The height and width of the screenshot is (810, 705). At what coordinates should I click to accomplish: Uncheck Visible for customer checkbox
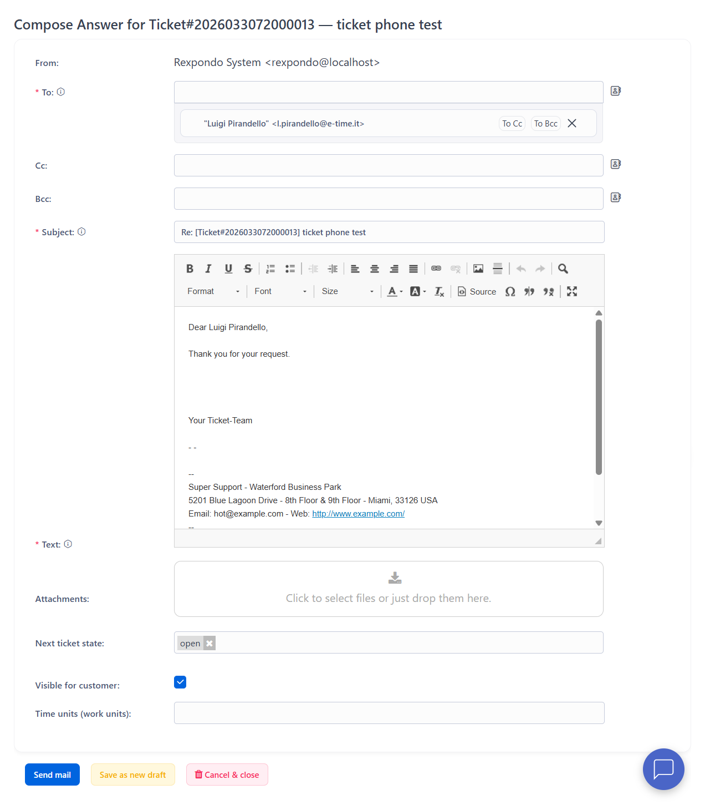click(180, 682)
